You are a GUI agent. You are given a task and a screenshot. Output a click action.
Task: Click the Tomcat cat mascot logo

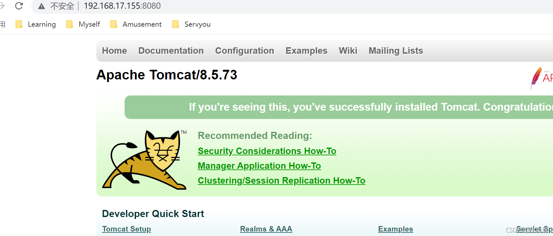point(145,160)
